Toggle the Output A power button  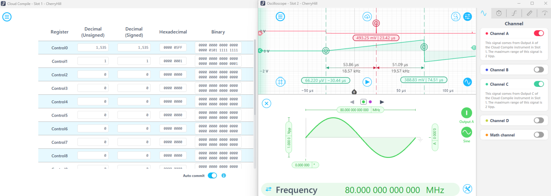[x=466, y=113]
